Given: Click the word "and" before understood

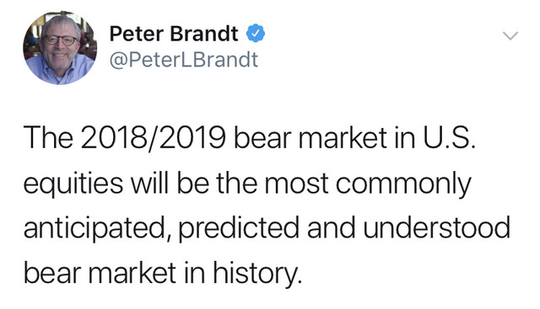Looking at the screenshot, I should [x=331, y=227].
